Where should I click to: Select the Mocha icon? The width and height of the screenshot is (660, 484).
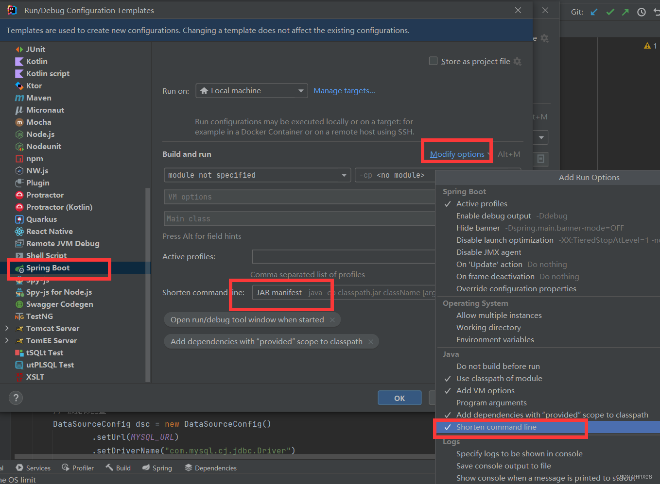[x=19, y=122]
